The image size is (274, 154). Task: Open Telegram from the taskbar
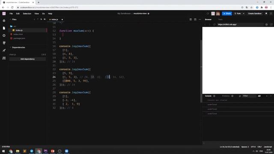[x=32, y=151]
